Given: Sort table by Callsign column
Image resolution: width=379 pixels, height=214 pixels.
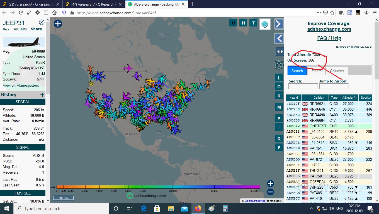Looking at the screenshot, I should click(319, 98).
